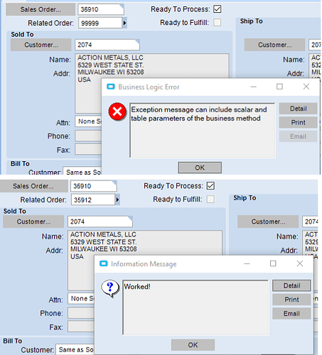This screenshot has height=355, width=322.
Task: Click the Fax field in lower form
Action: click(81, 327)
